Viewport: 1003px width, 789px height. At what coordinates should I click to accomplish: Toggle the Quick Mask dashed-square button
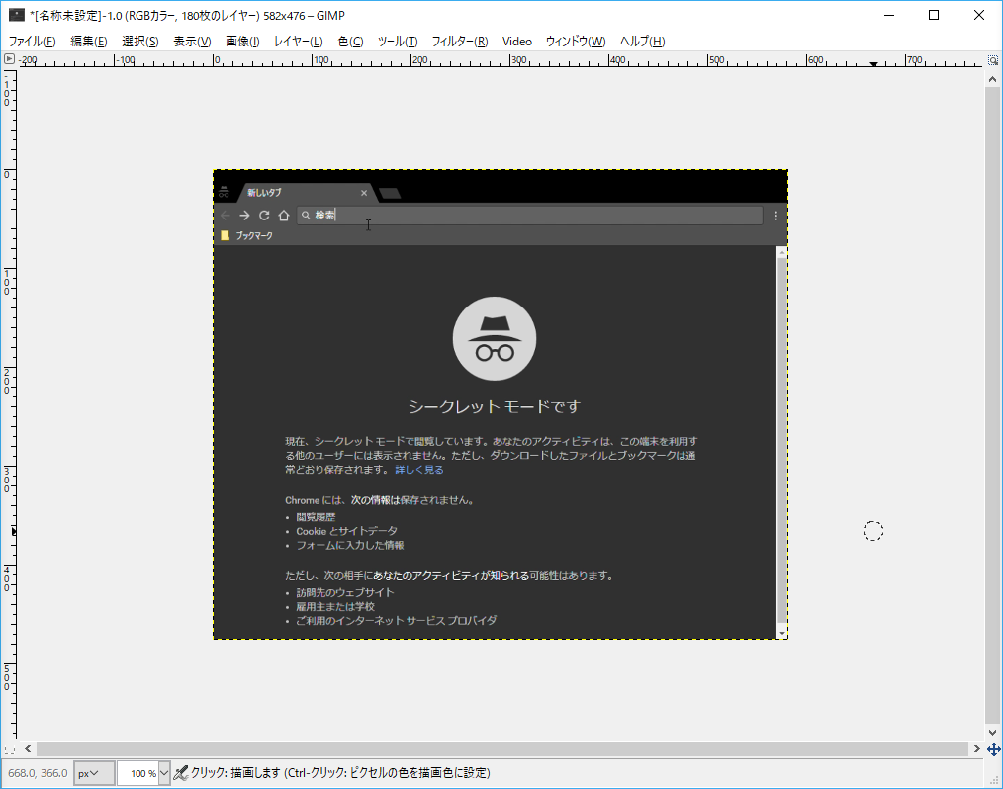(x=10, y=748)
